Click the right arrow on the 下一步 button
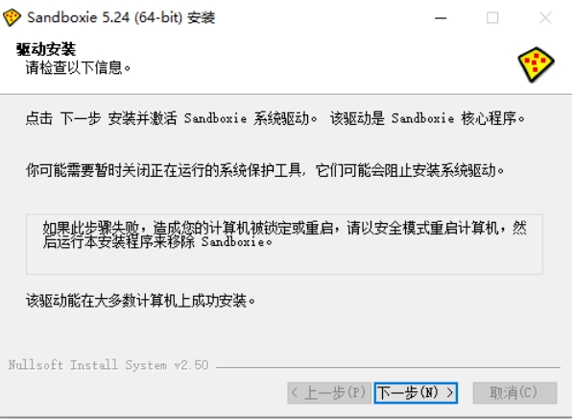This screenshot has height=419, width=574. pyautogui.click(x=450, y=393)
